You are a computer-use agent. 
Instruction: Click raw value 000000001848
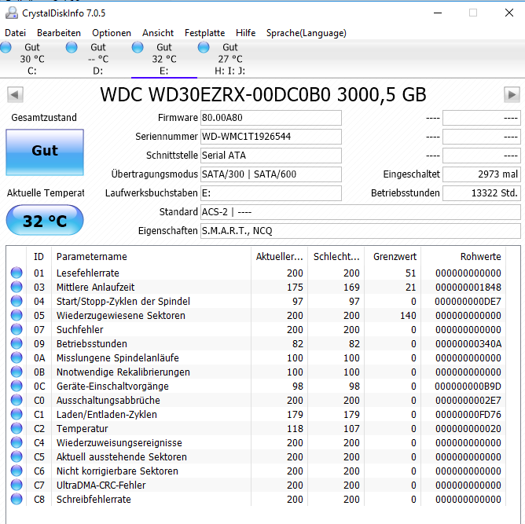click(468, 287)
